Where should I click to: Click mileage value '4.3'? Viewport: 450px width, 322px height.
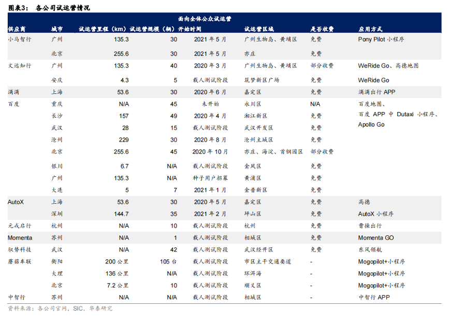pyautogui.click(x=125, y=80)
